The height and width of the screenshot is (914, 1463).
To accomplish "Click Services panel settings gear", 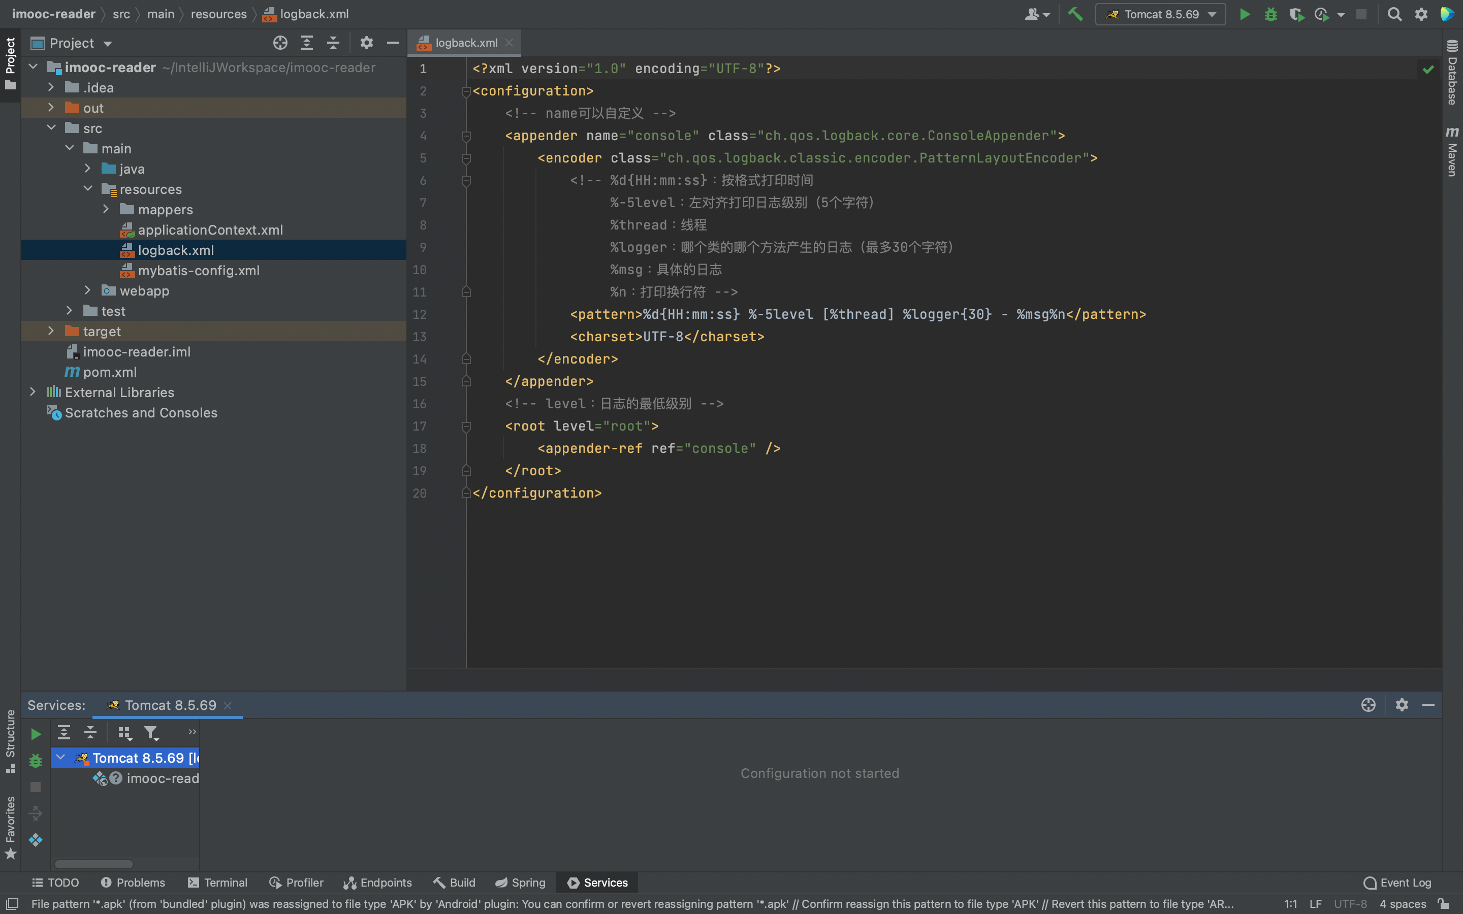I will pyautogui.click(x=1402, y=705).
